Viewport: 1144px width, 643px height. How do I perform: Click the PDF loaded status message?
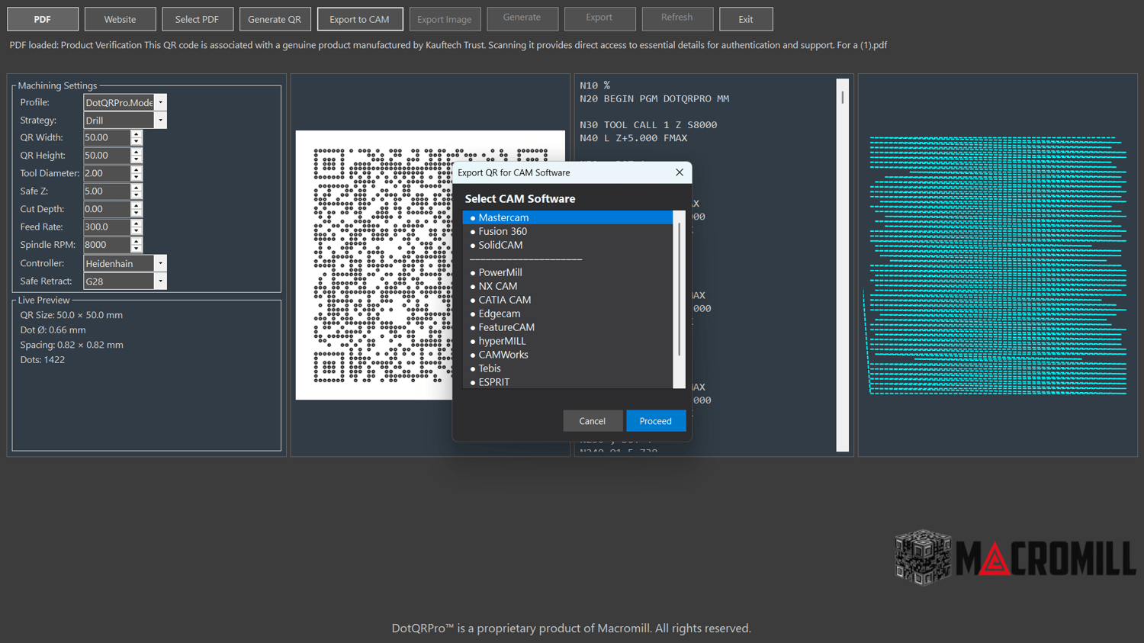[448, 45]
